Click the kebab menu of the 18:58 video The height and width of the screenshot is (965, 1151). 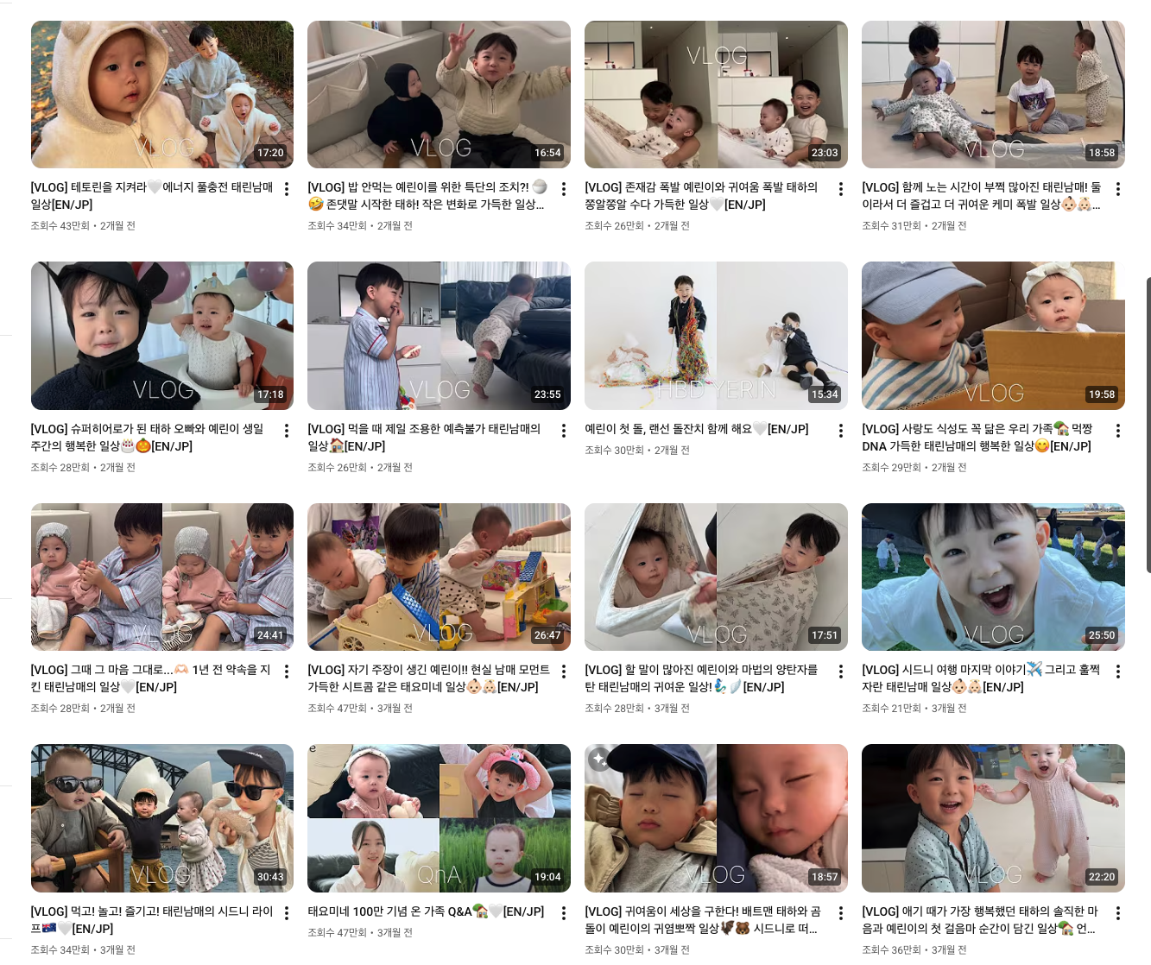coord(1118,189)
